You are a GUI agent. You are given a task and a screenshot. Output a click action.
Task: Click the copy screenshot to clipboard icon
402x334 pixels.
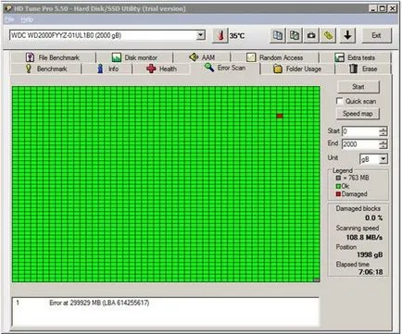pos(295,35)
